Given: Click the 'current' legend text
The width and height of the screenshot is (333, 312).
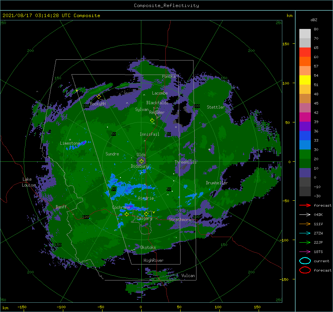Looking at the screenshot, I should 322,261.
